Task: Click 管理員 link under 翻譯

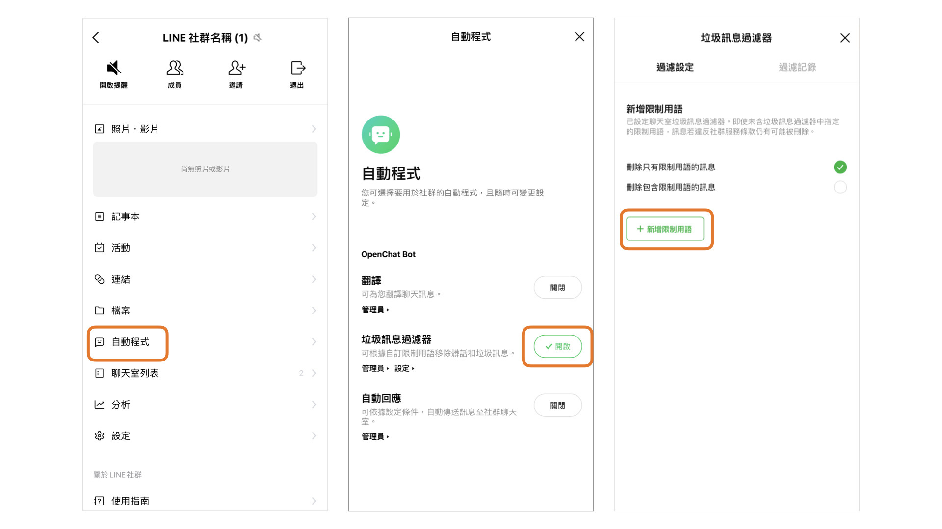Action: (x=375, y=310)
